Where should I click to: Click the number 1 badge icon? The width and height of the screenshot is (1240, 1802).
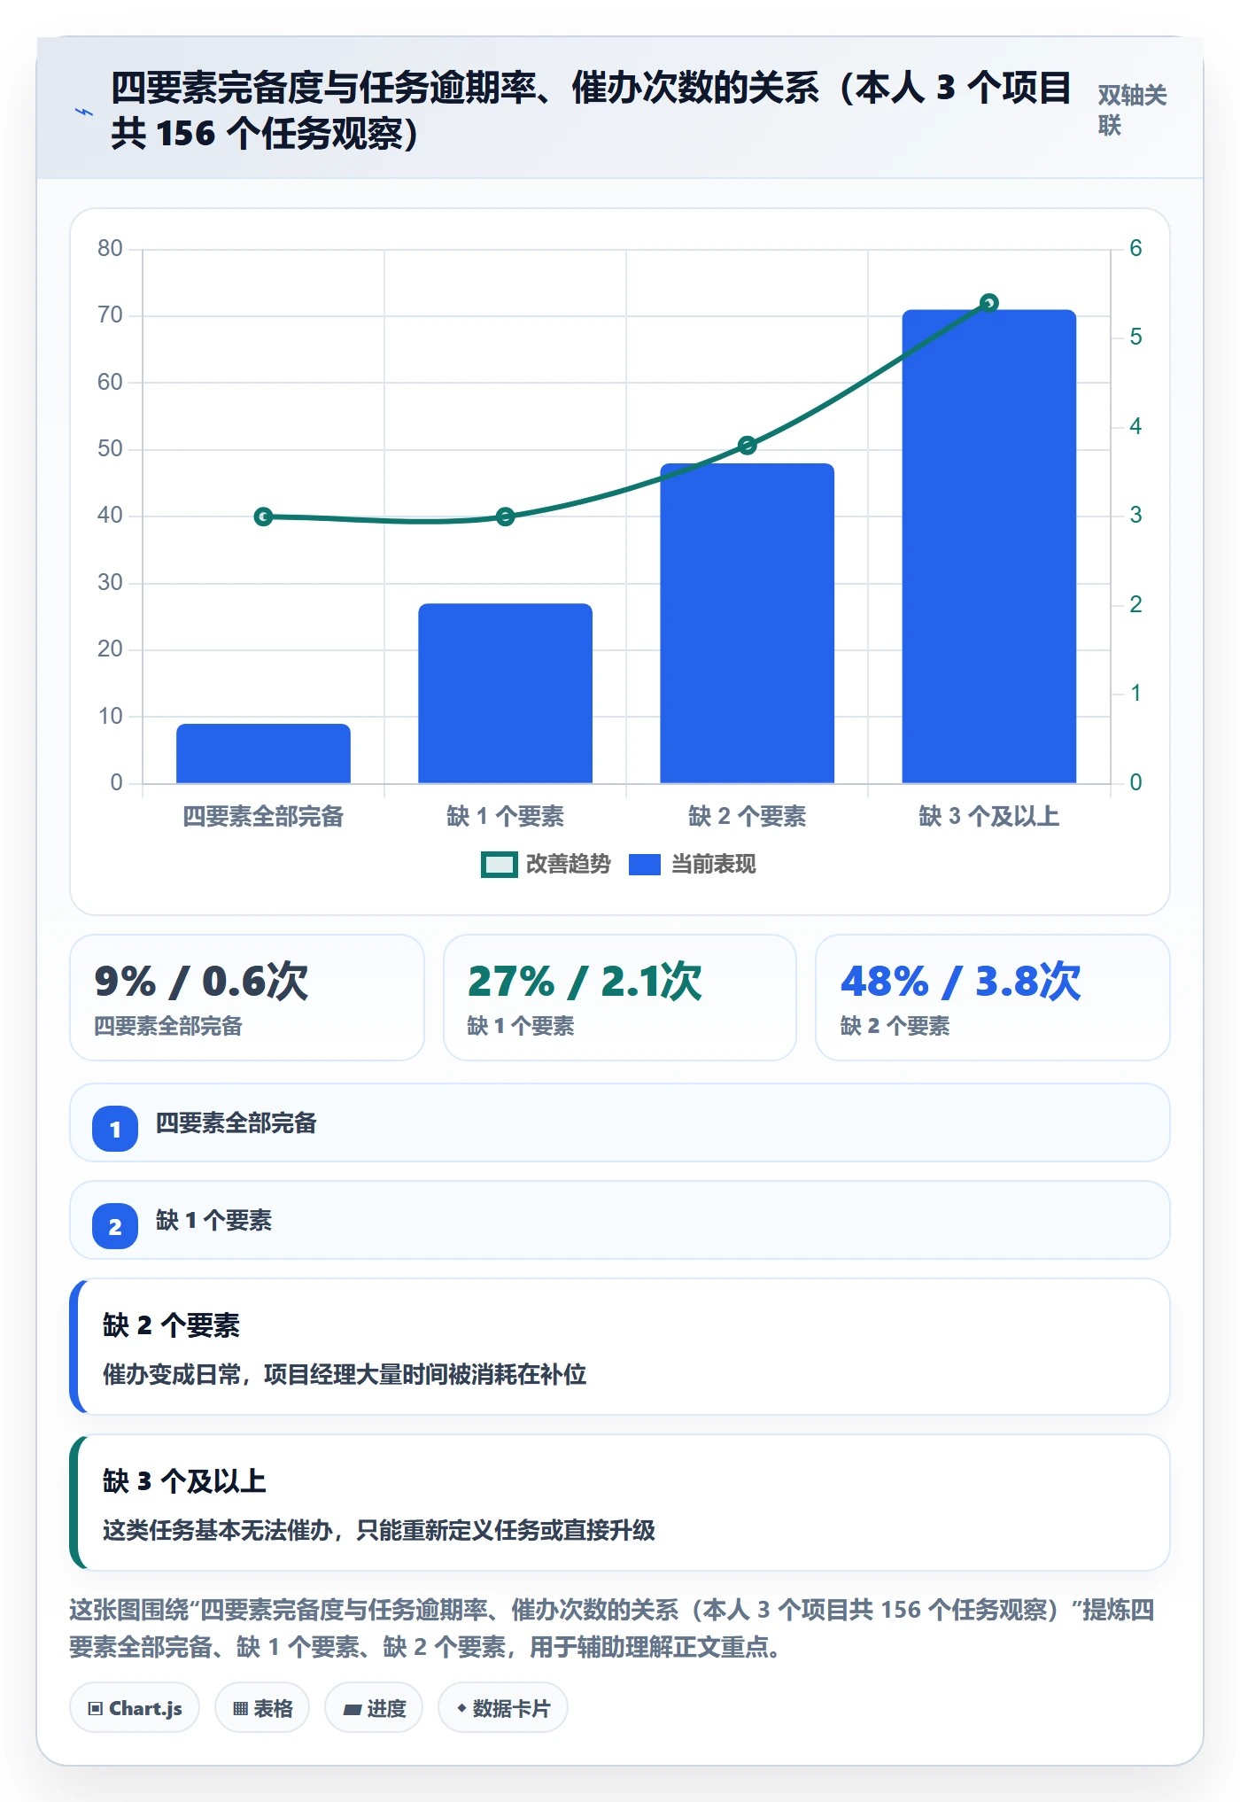tap(115, 1129)
